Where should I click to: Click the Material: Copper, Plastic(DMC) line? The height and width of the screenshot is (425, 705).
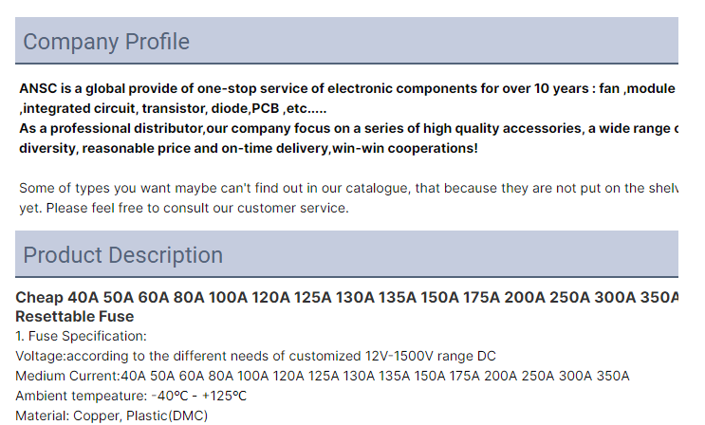click(x=112, y=416)
